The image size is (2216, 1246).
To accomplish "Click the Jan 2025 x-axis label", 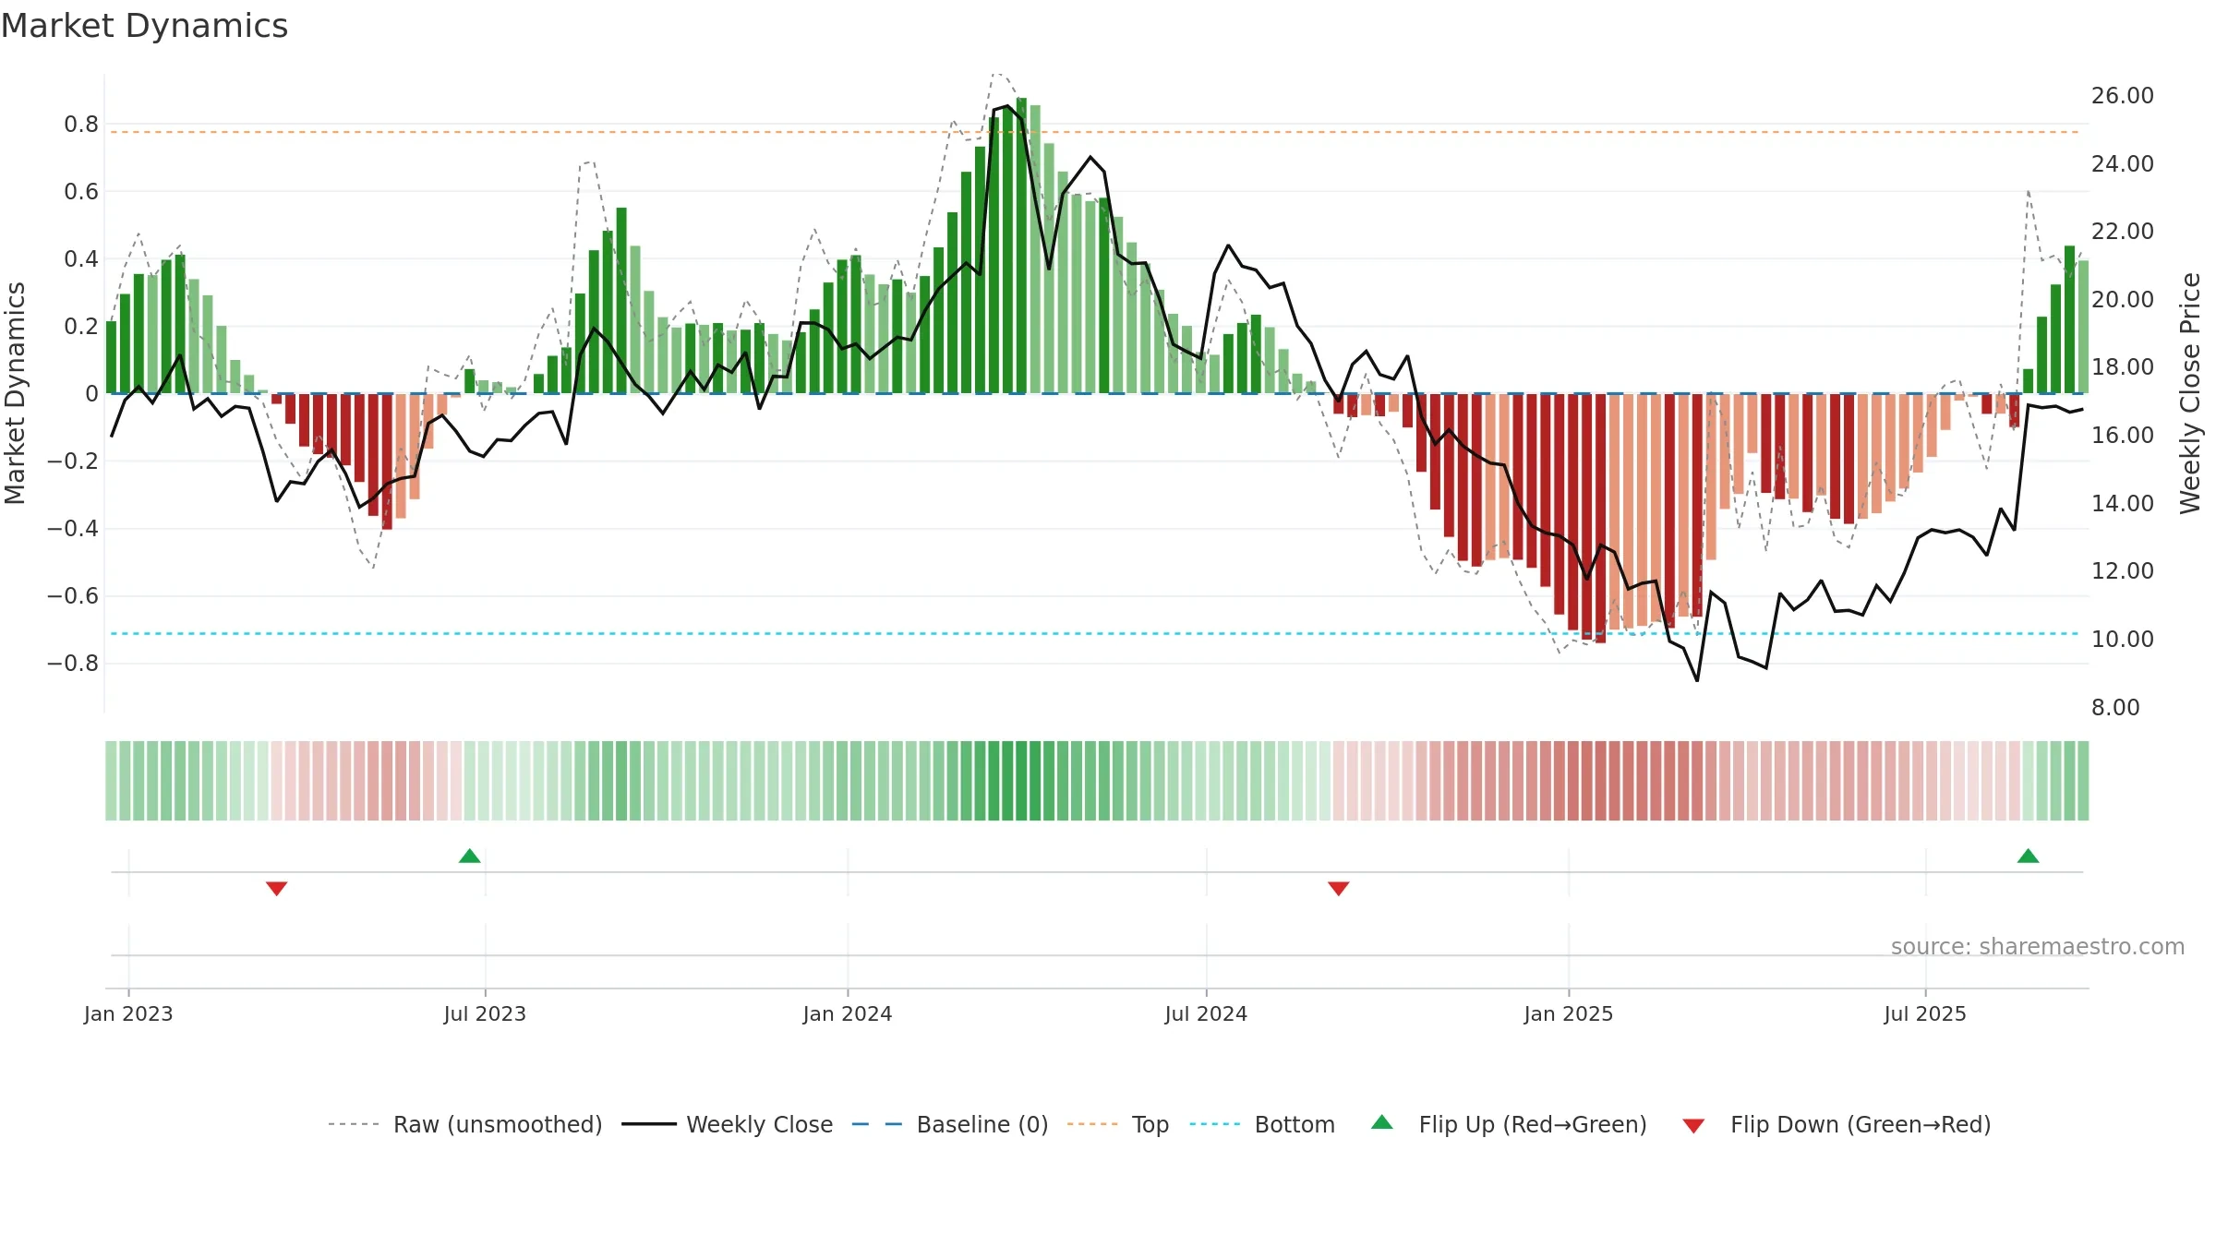I will pos(1569,1013).
